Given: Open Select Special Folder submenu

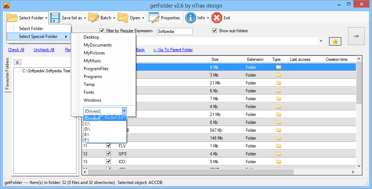Looking at the screenshot, I should pyautogui.click(x=39, y=36).
